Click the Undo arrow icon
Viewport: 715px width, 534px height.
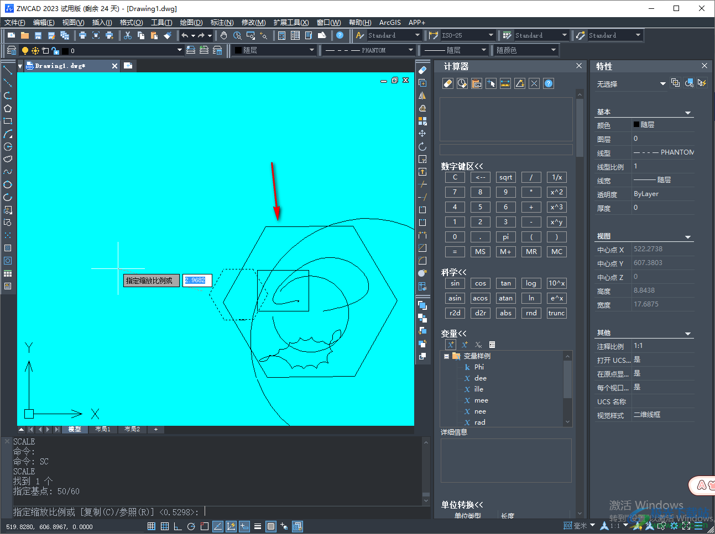(185, 35)
